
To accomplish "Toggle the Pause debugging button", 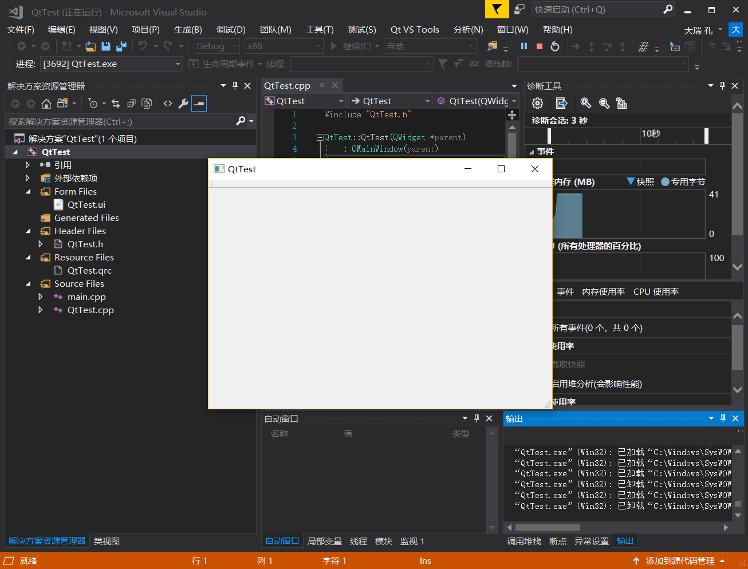I will pyautogui.click(x=523, y=46).
